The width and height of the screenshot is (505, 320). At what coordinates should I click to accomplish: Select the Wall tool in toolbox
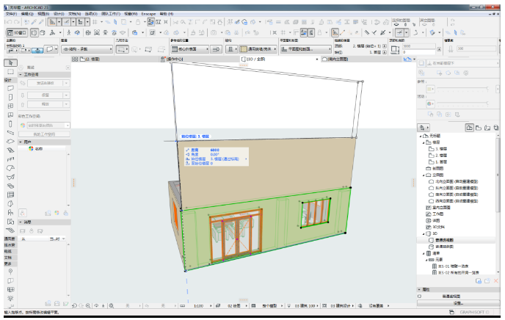click(11, 88)
